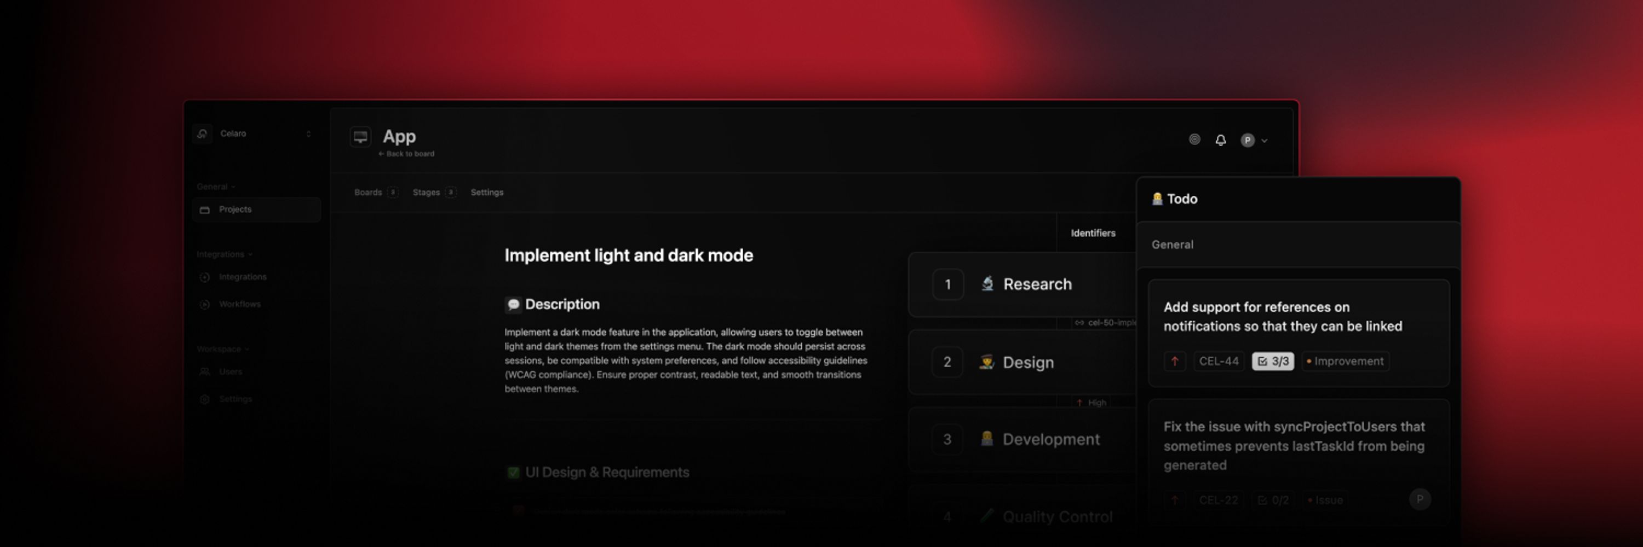Select the Development stage card
The image size is (1643, 547).
(x=1022, y=439)
